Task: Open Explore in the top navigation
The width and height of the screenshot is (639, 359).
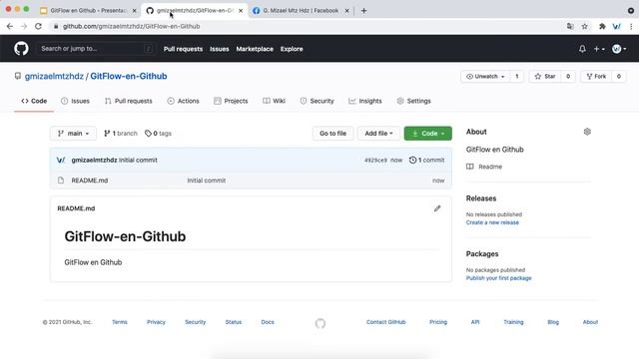Action: (x=292, y=49)
